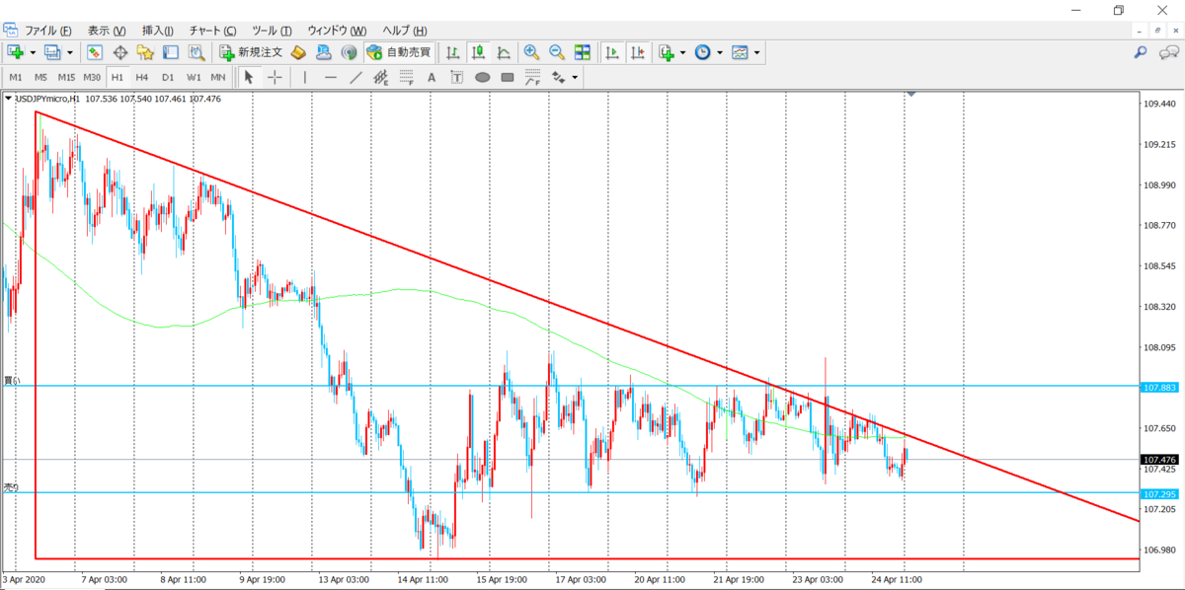The image size is (1185, 590).
Task: Open the ヘルプ menu
Action: click(405, 31)
